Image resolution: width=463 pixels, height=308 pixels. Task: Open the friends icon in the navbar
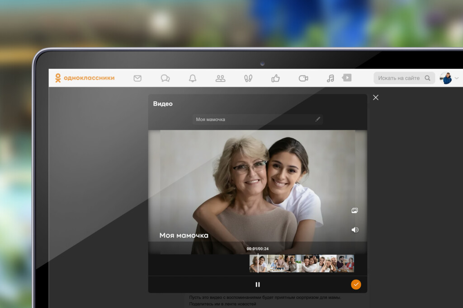(220, 78)
